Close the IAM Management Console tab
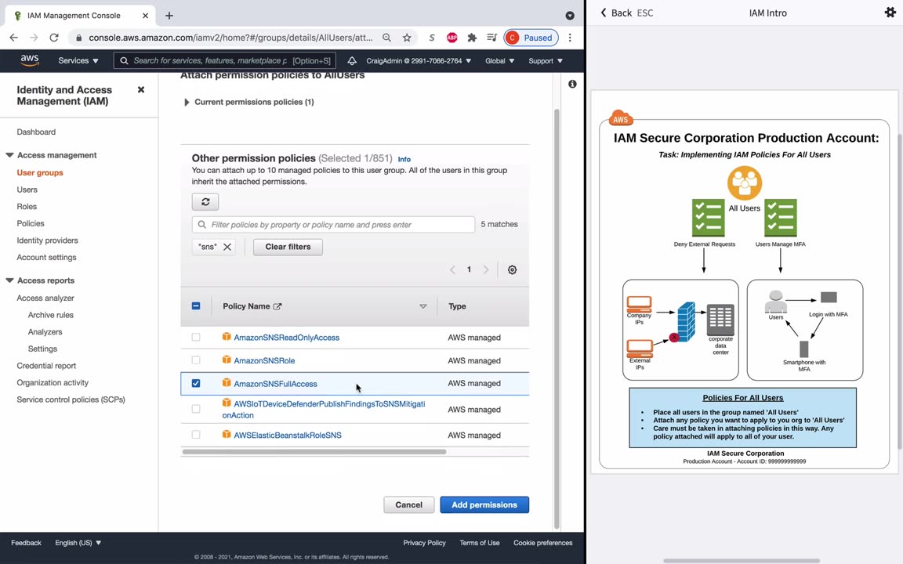 click(x=145, y=16)
